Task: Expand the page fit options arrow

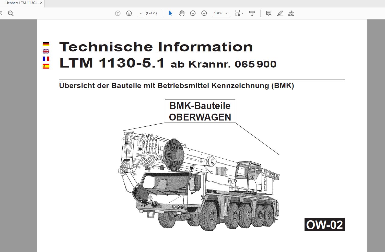Action: tap(242, 13)
